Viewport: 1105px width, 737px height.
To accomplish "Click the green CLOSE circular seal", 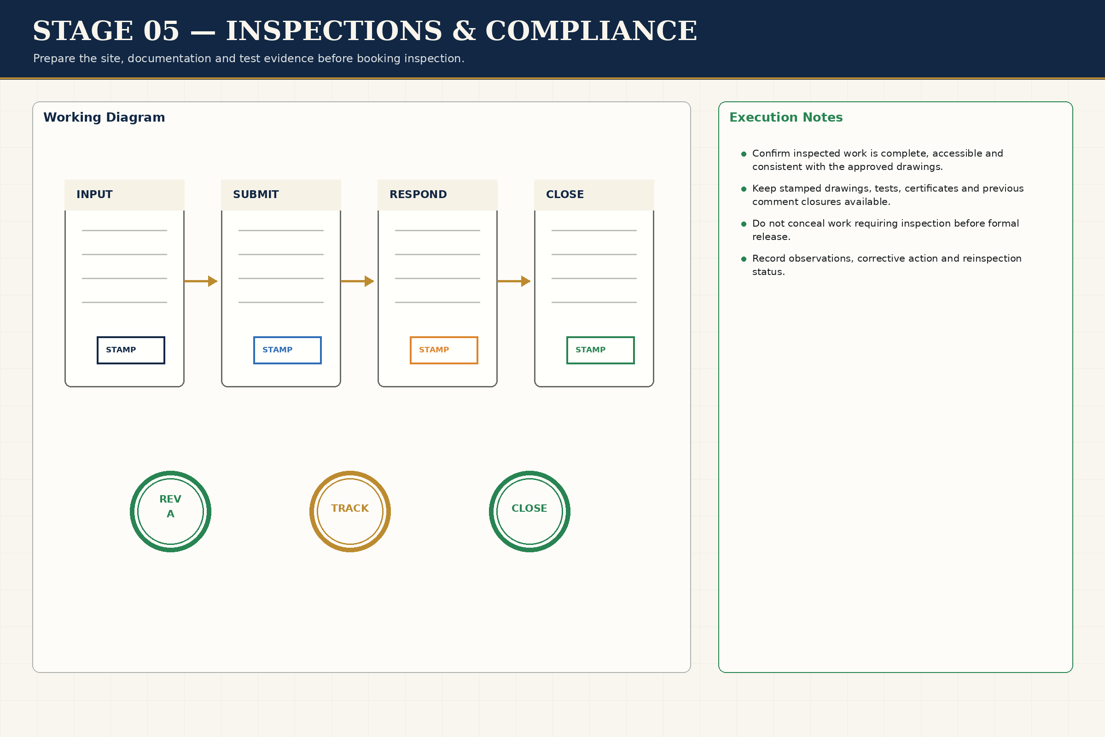I will [529, 511].
